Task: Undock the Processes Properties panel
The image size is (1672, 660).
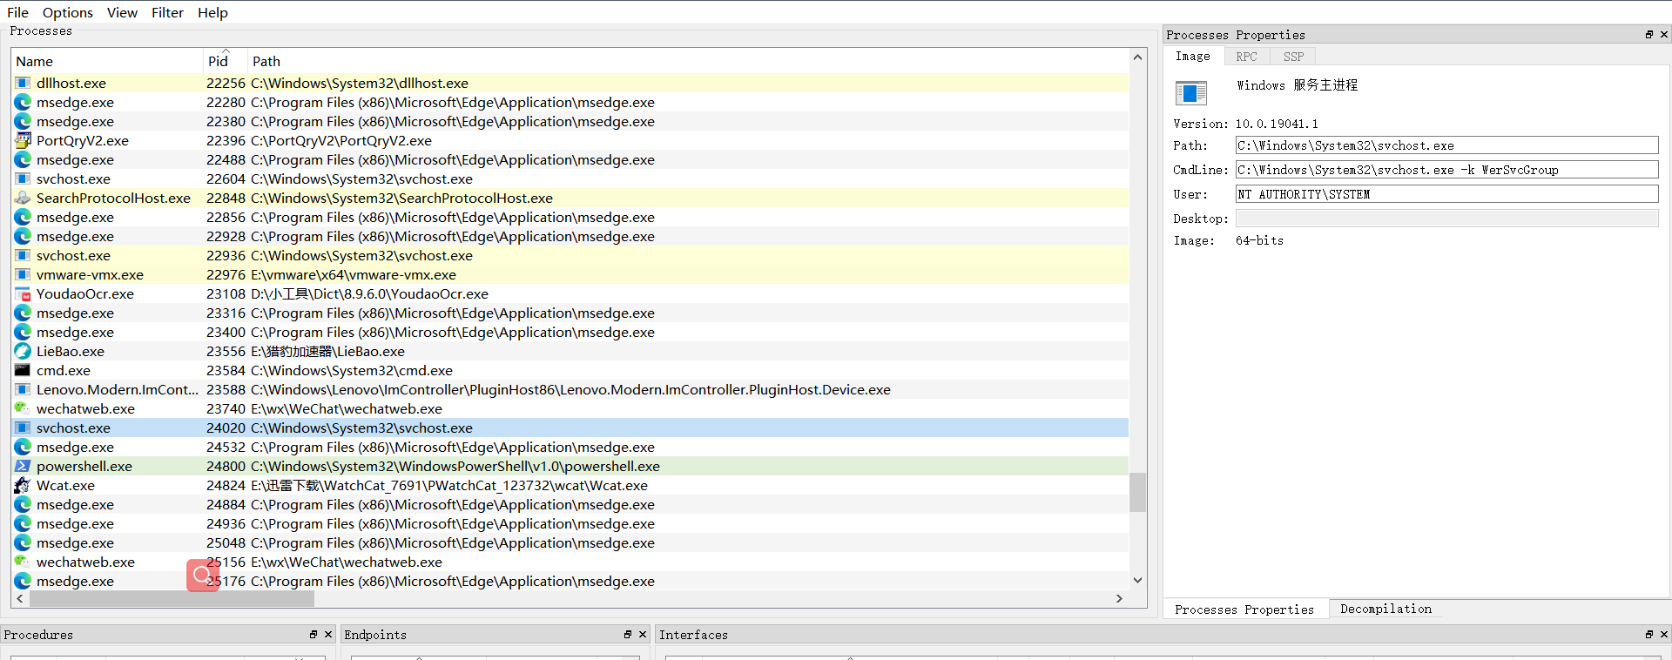Action: pos(1649,35)
